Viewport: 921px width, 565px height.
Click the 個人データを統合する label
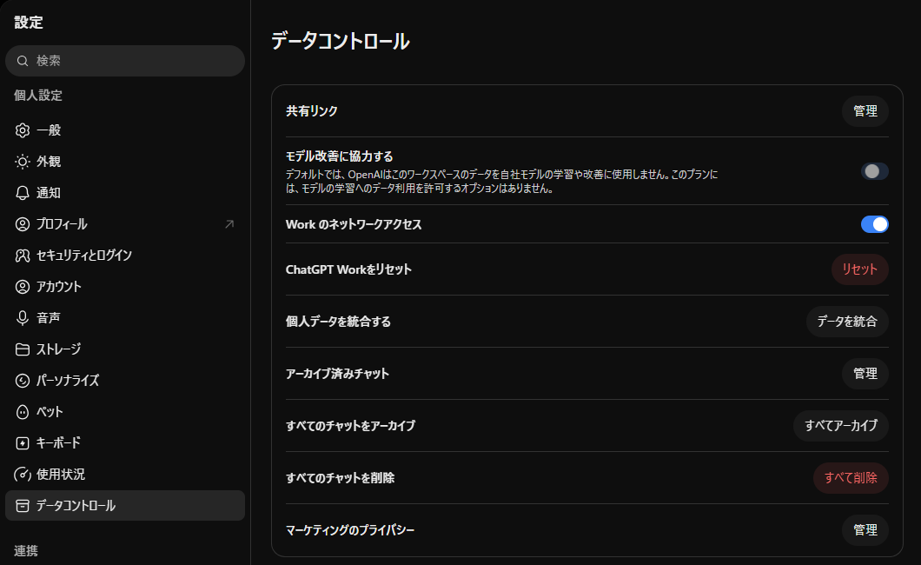(338, 322)
